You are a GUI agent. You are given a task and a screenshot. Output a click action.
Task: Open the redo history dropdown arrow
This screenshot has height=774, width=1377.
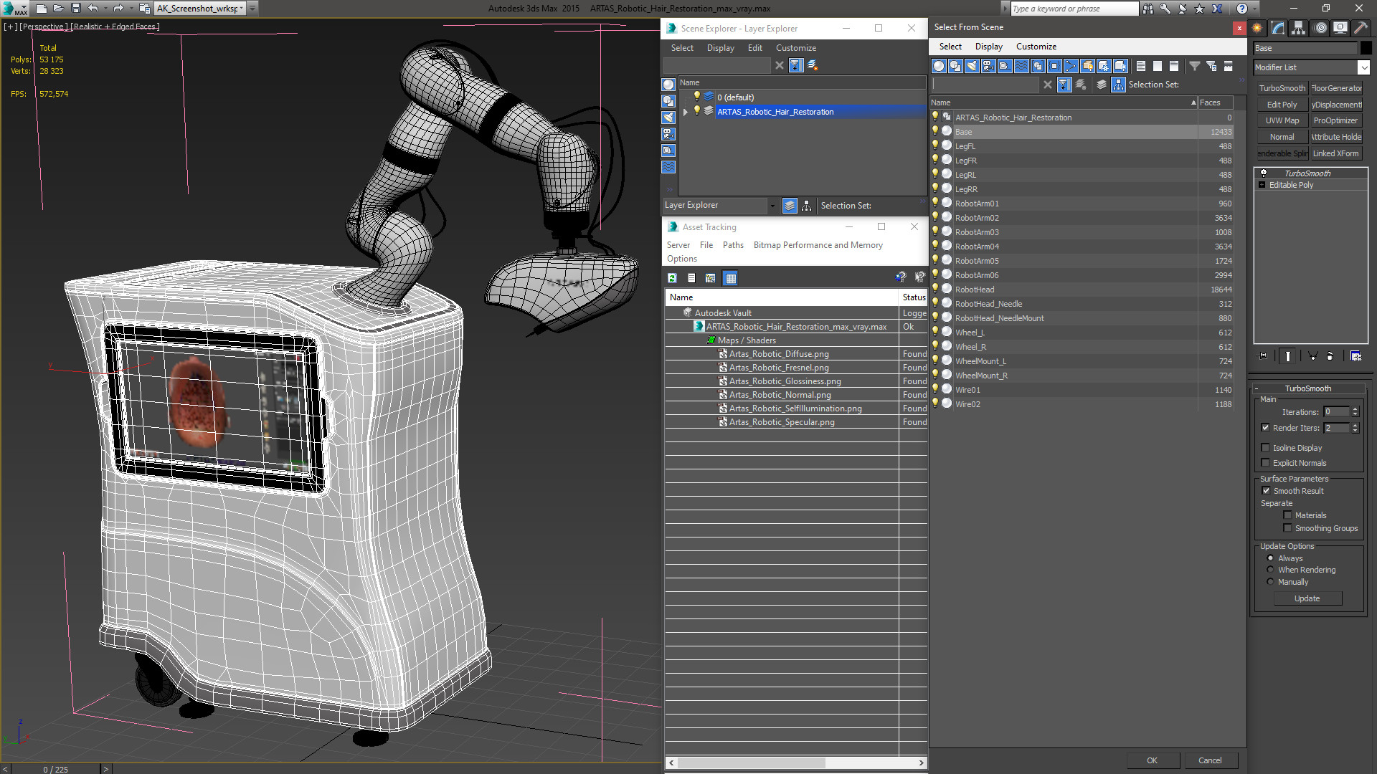click(x=131, y=9)
